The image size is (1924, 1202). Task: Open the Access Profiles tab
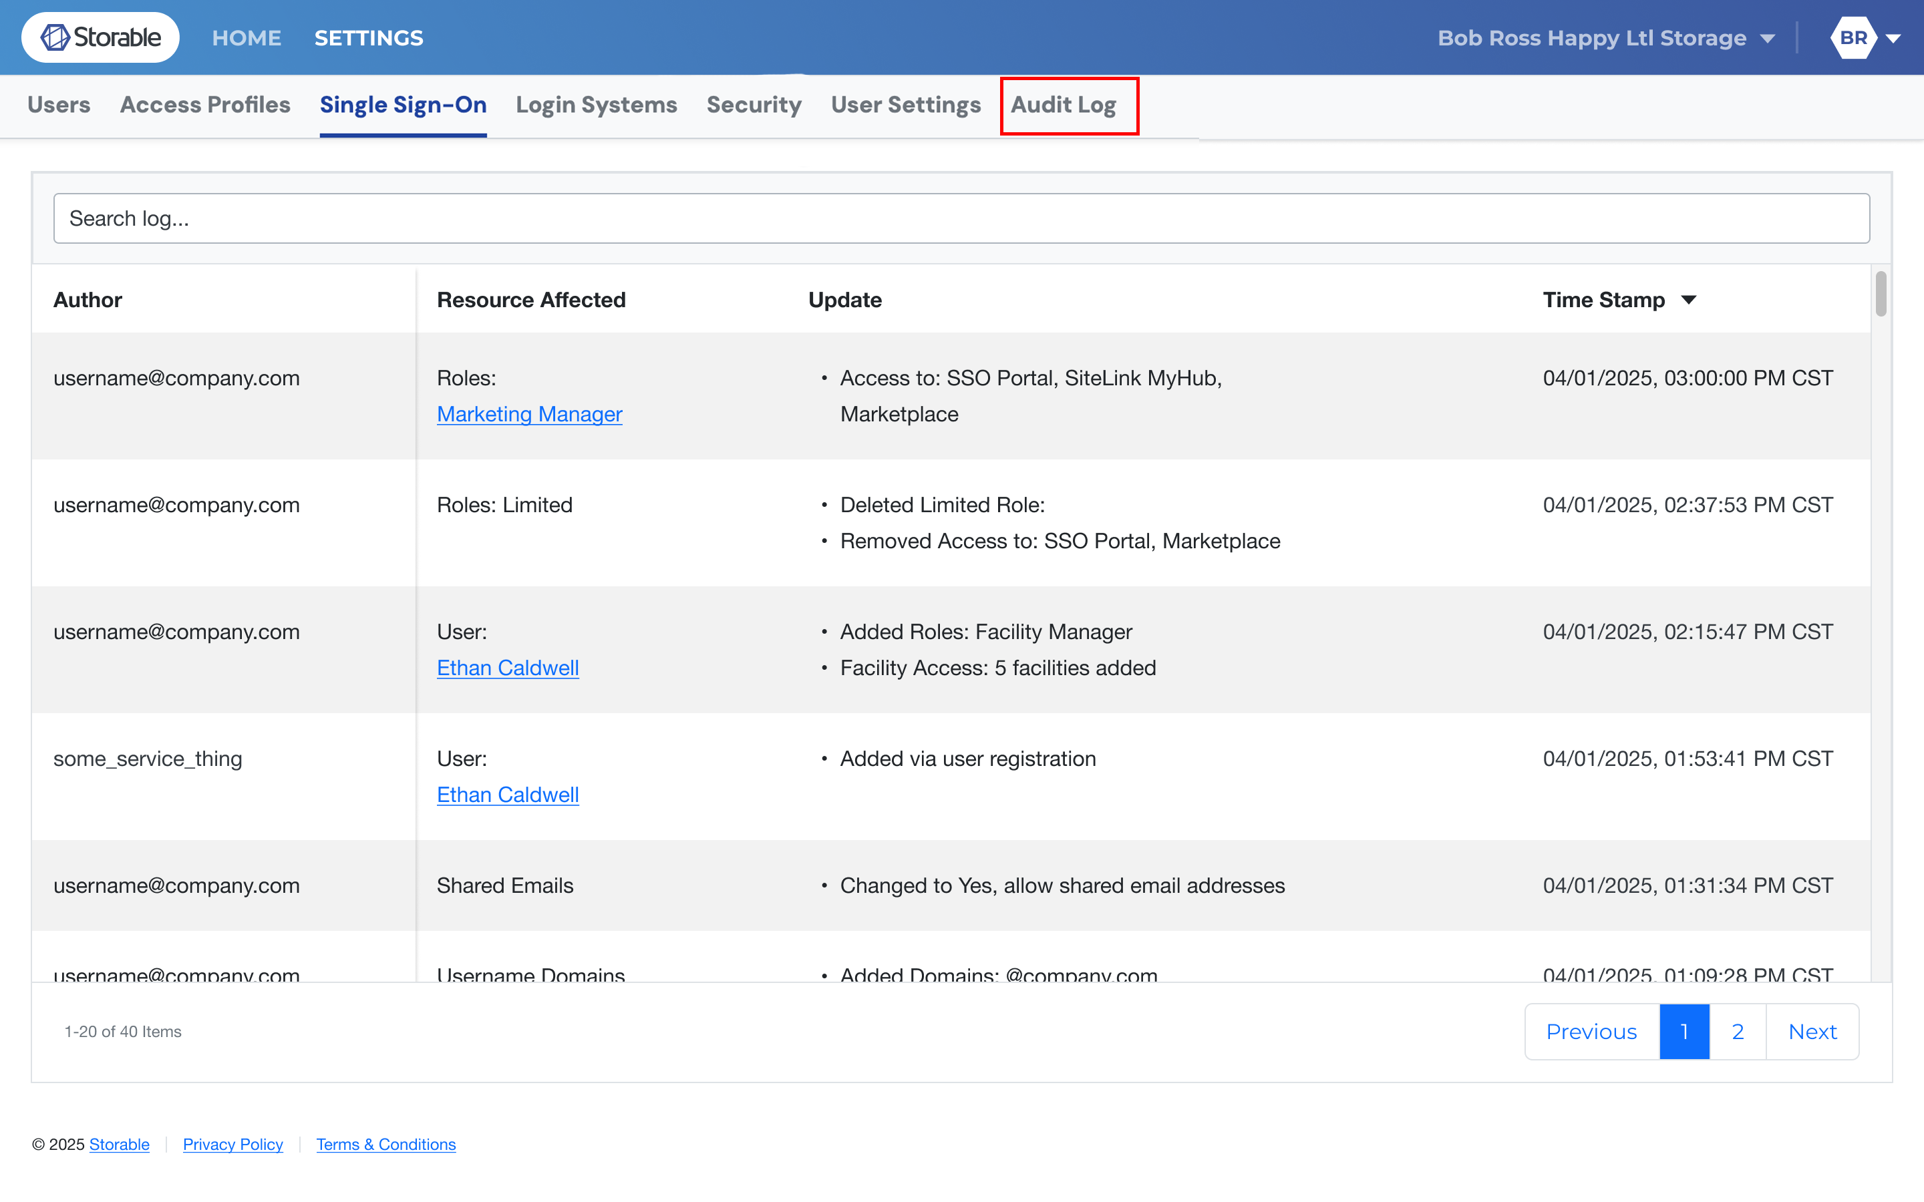point(205,105)
